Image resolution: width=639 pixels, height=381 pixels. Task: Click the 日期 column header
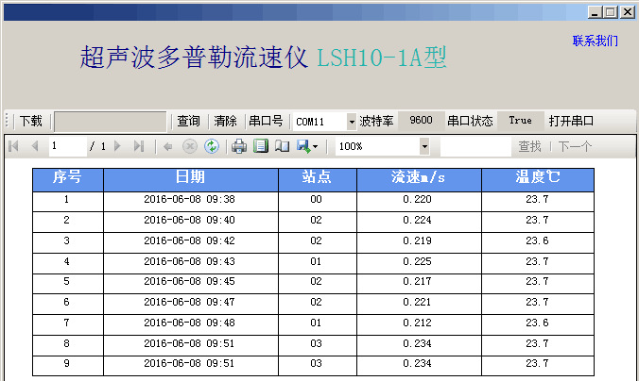pos(191,179)
